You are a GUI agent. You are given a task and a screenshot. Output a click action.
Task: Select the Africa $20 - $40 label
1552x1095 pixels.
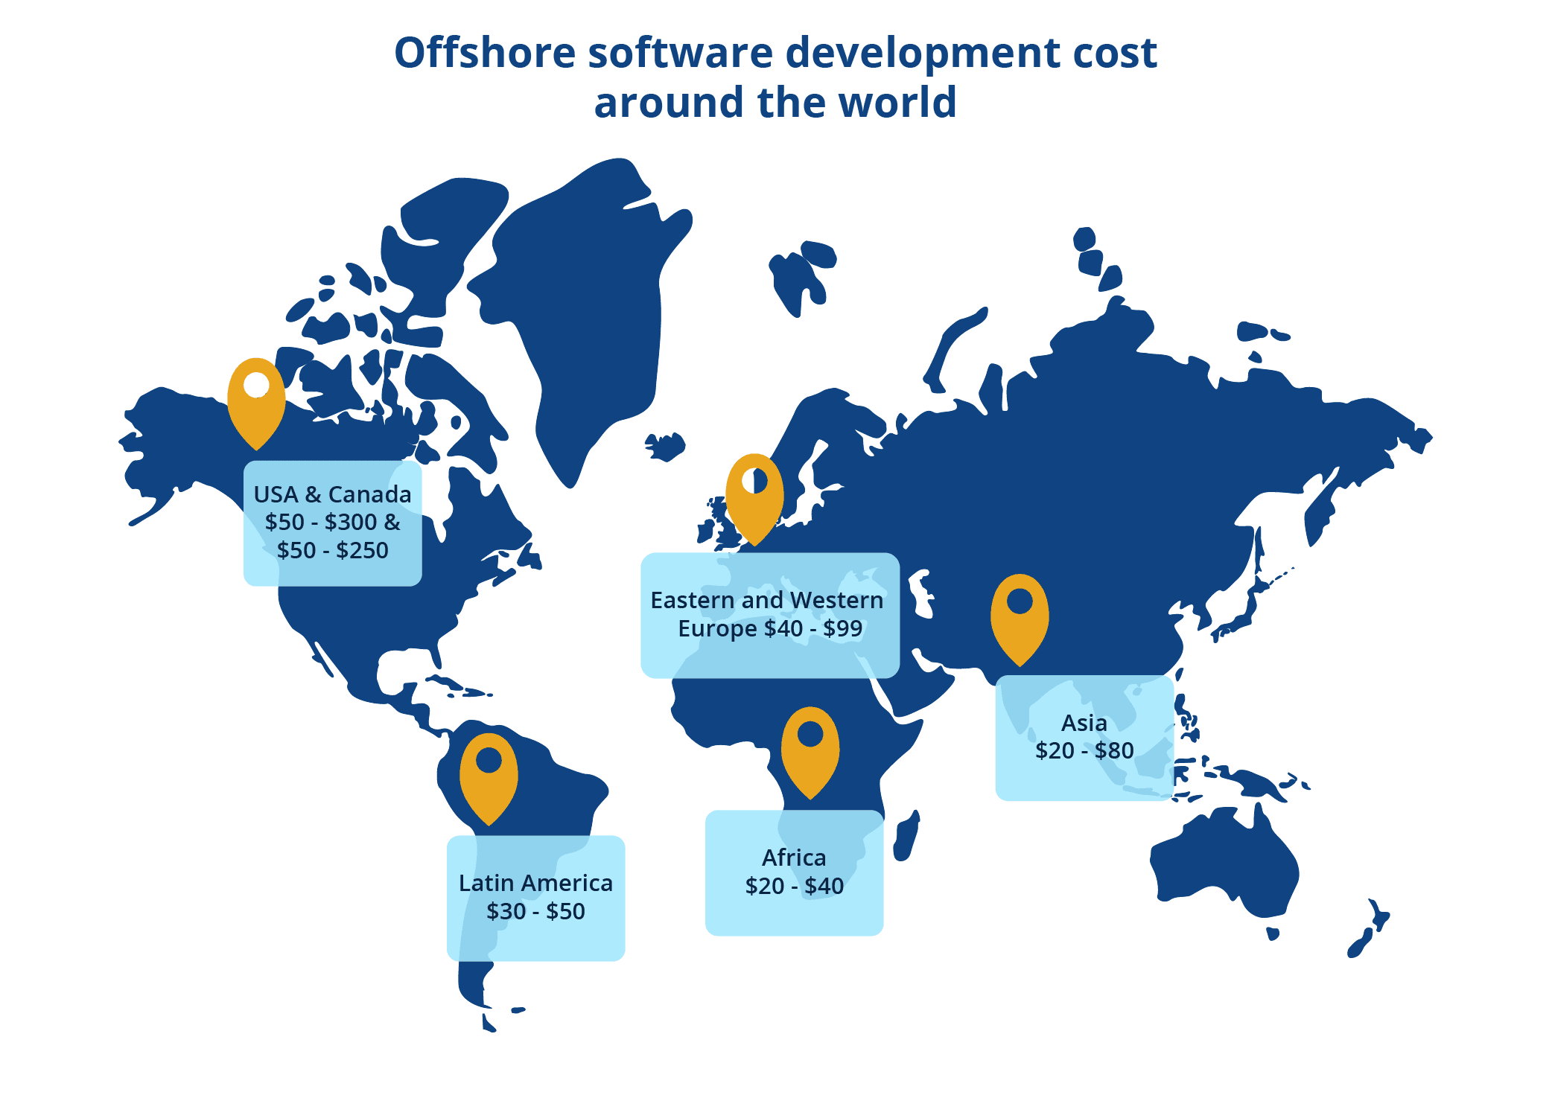point(794,872)
